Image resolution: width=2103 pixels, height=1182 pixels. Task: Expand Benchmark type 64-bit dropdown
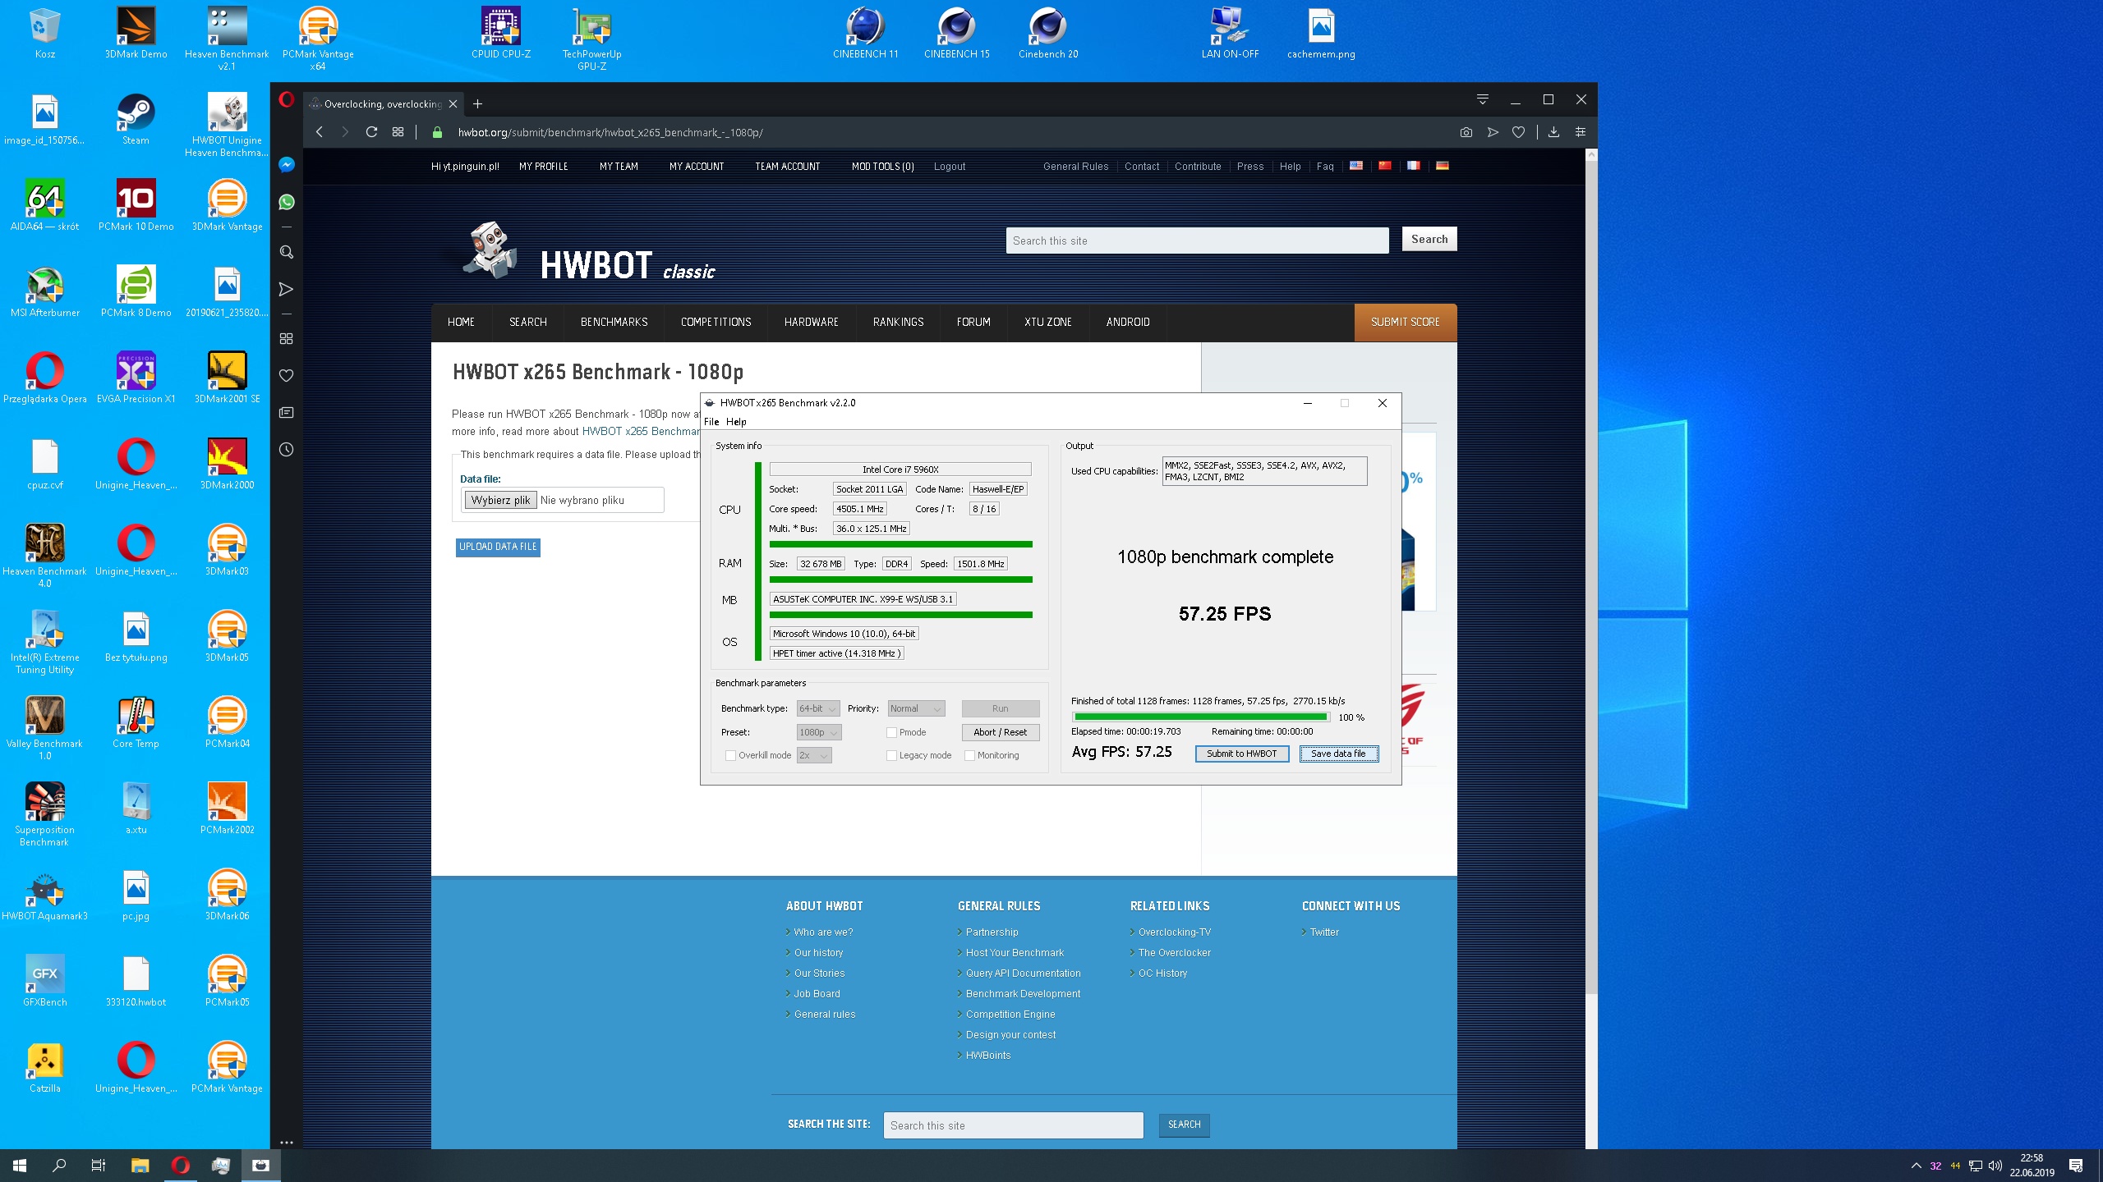[x=818, y=708]
